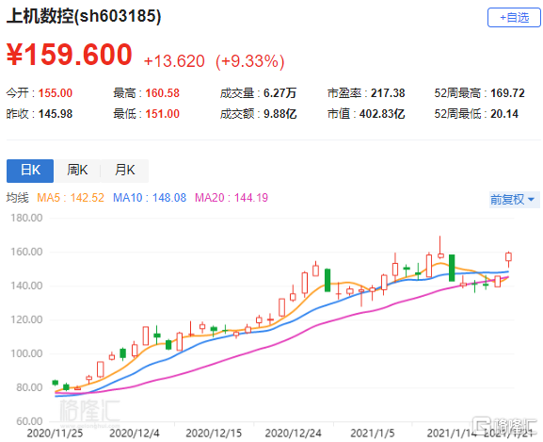543x442 pixels.
Task: Click the MA10 : 148.08 indicator
Action: (150, 198)
